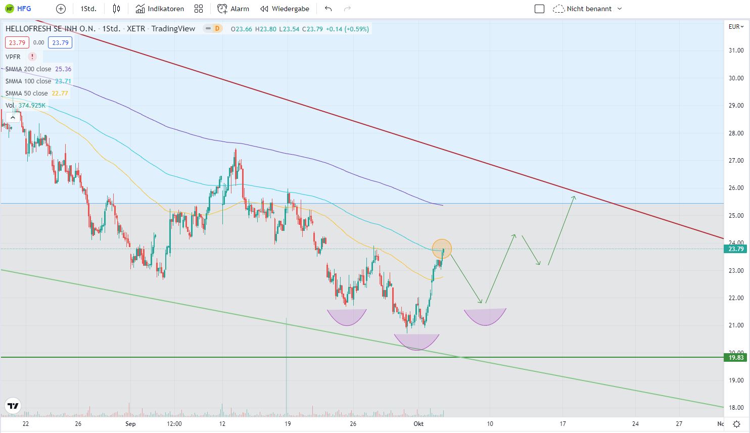Redo the last undone action
The height and width of the screenshot is (433, 750).
coord(347,9)
